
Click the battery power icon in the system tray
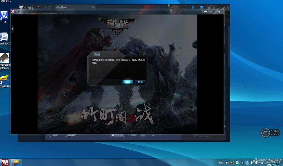tap(252, 163)
